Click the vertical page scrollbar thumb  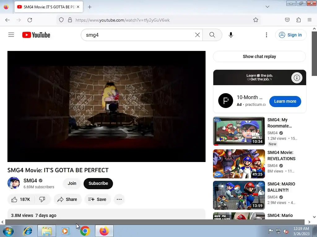pyautogui.click(x=314, y=53)
